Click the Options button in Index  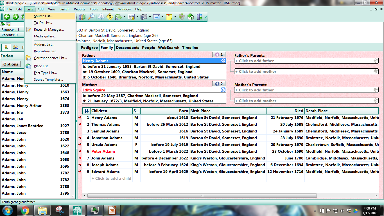[x=11, y=64]
